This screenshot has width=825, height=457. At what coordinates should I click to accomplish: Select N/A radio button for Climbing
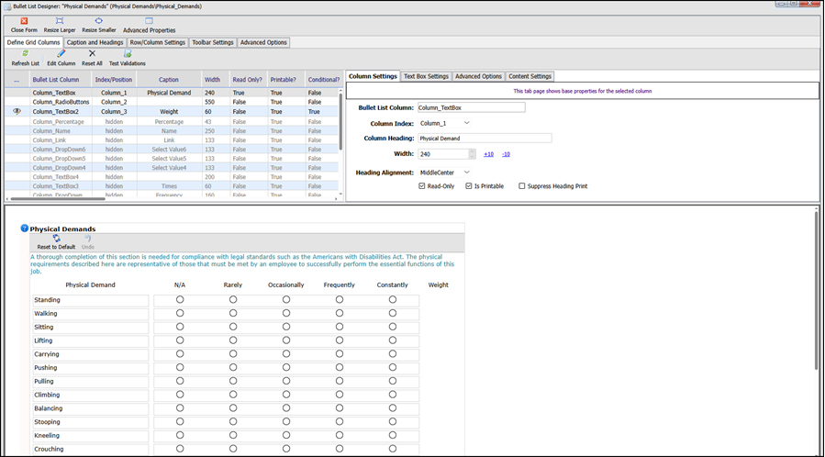click(x=180, y=395)
